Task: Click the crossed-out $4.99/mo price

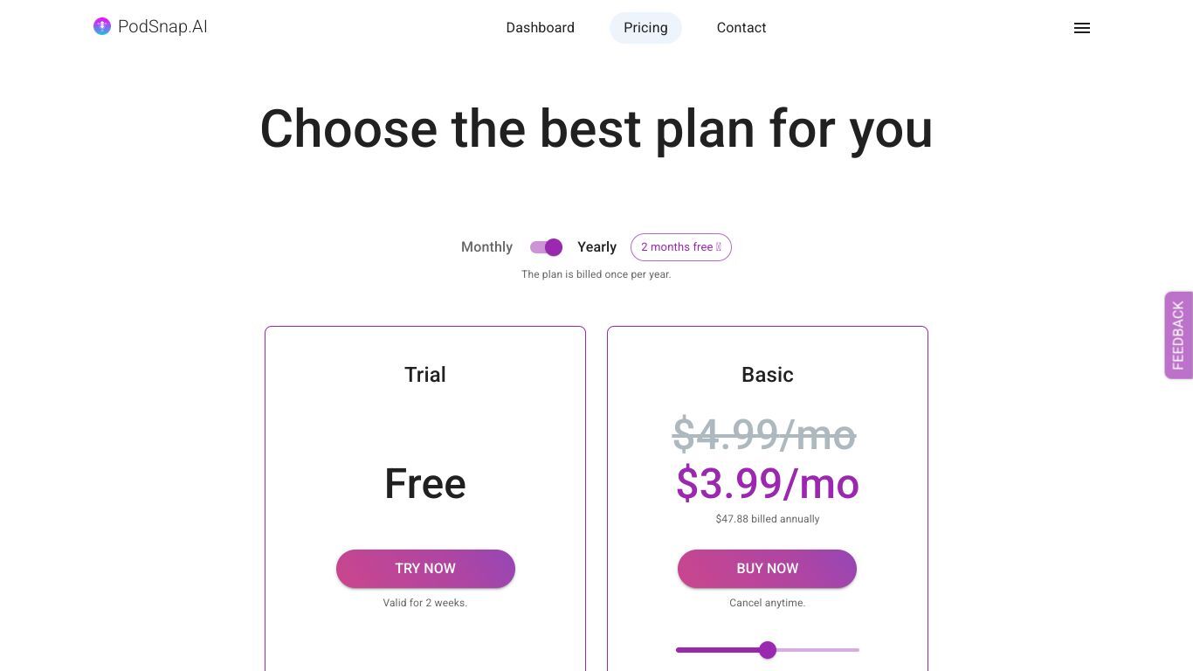Action: tap(764, 434)
